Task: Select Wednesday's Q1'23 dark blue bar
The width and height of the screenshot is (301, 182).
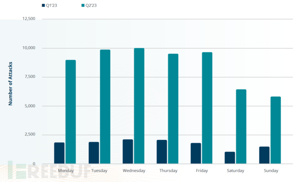Action: (127, 151)
